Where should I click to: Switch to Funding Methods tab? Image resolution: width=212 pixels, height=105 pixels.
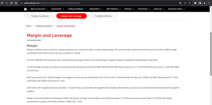click(103, 16)
